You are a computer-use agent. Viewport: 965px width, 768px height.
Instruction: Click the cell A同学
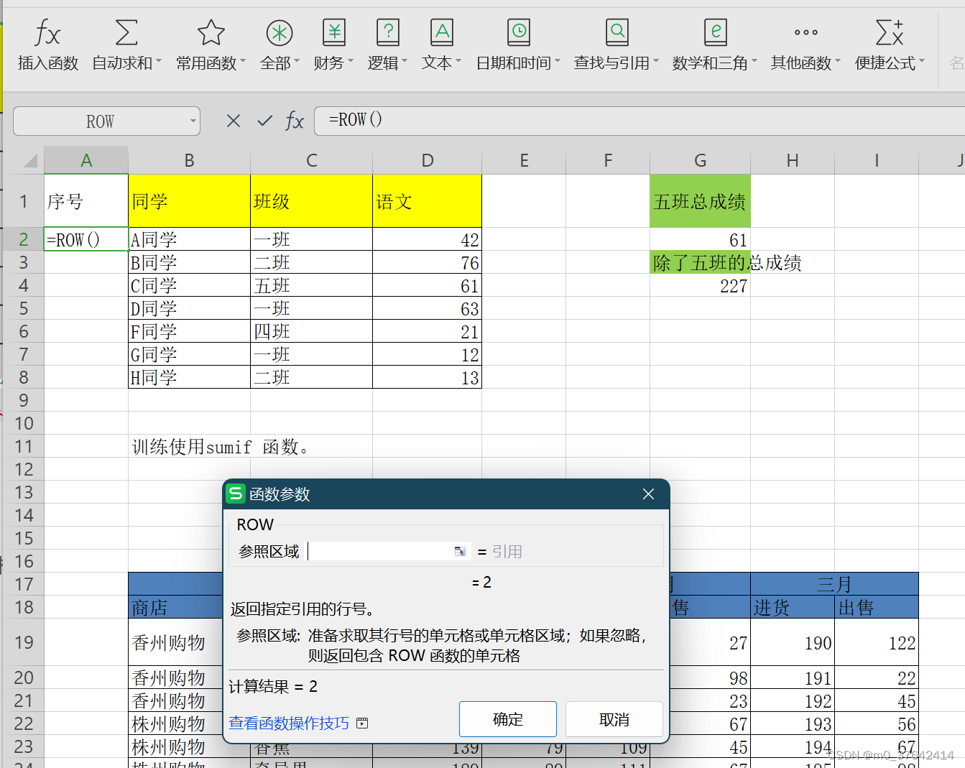tap(189, 239)
